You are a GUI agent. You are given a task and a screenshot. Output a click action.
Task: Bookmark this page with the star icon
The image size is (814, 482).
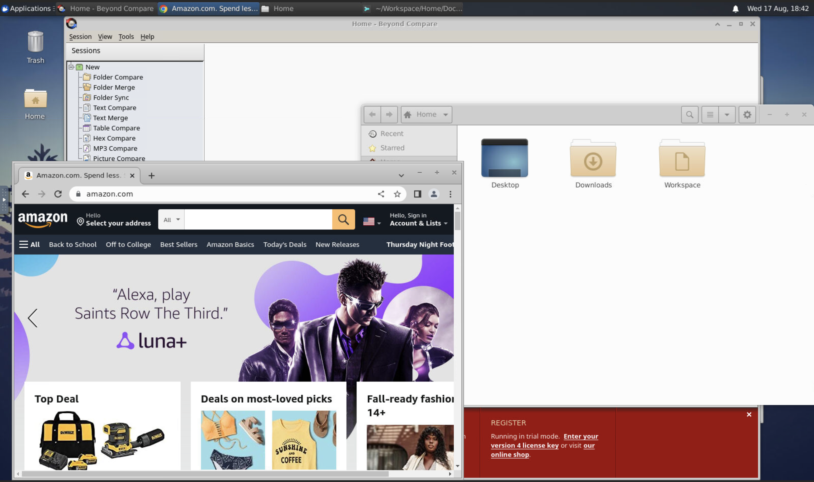point(397,194)
